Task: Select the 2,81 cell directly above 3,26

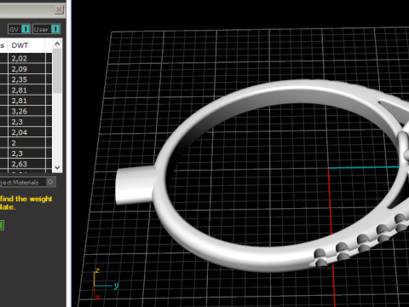Action: click(x=26, y=101)
